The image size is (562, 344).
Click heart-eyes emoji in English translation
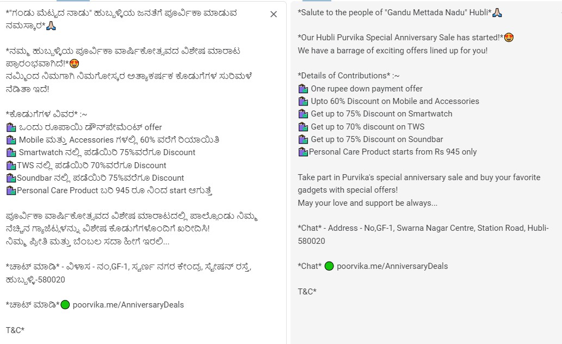pos(509,38)
